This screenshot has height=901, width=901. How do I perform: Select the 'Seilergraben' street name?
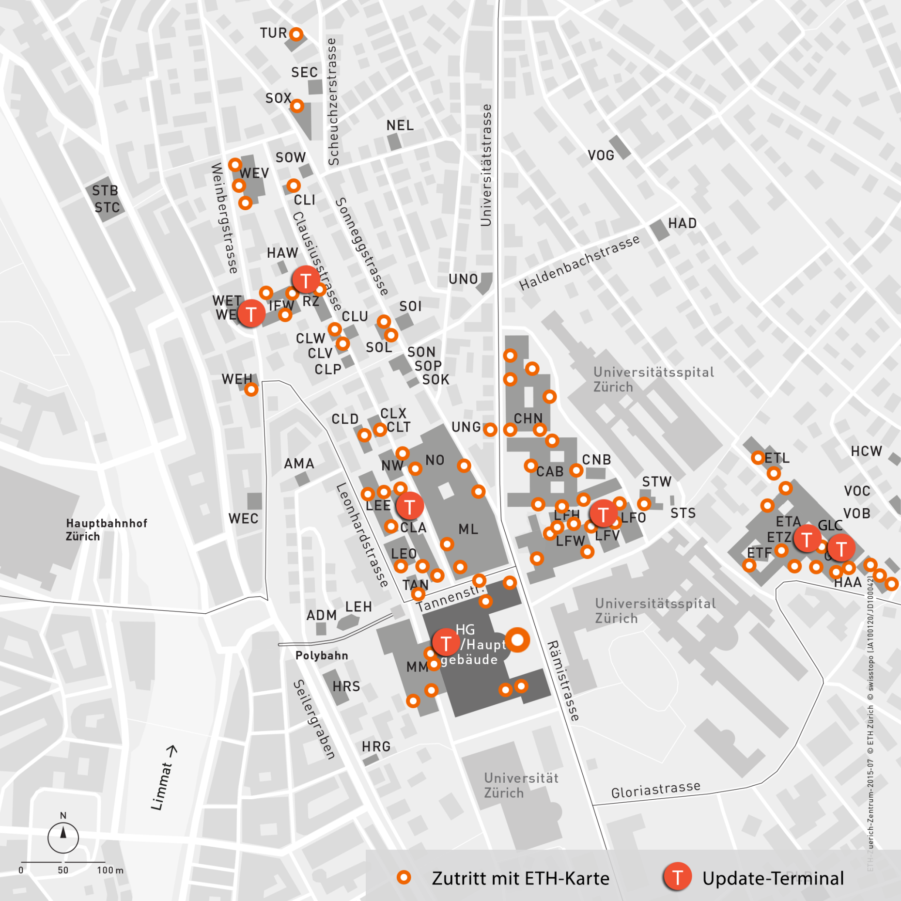click(314, 719)
